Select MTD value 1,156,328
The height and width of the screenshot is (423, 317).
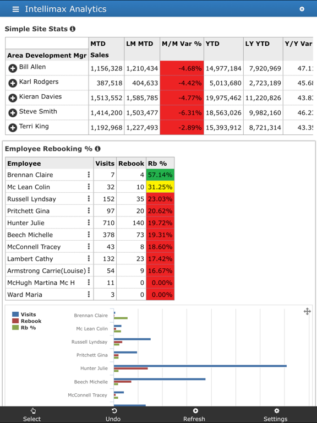pyautogui.click(x=106, y=68)
